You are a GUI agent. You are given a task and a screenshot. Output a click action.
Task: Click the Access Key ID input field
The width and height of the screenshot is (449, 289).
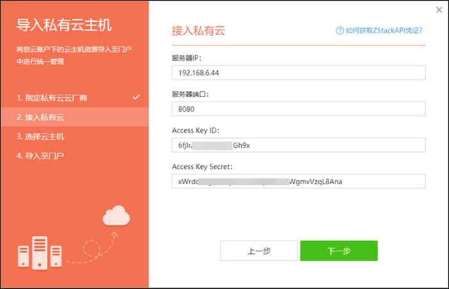point(298,145)
